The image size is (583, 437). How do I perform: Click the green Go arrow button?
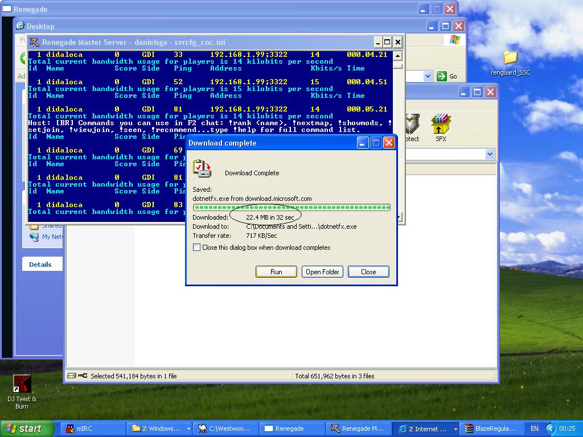click(442, 76)
